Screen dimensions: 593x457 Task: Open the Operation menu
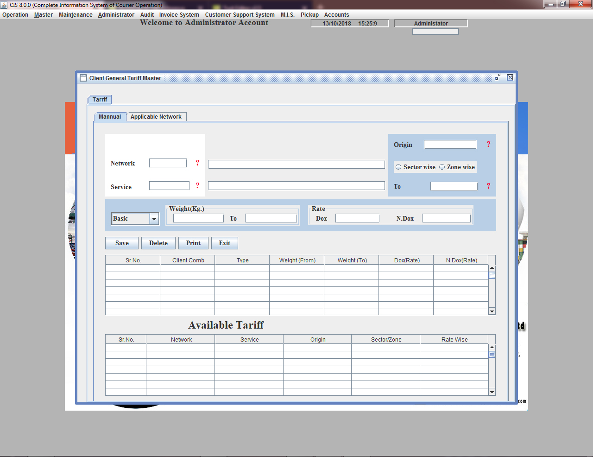[15, 15]
